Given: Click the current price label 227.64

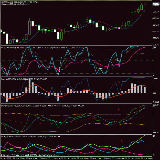Looking at the screenshot, I should pyautogui.click(x=156, y=4).
